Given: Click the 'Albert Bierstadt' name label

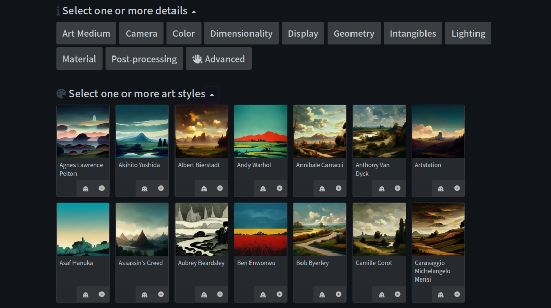Looking at the screenshot, I should click(199, 165).
